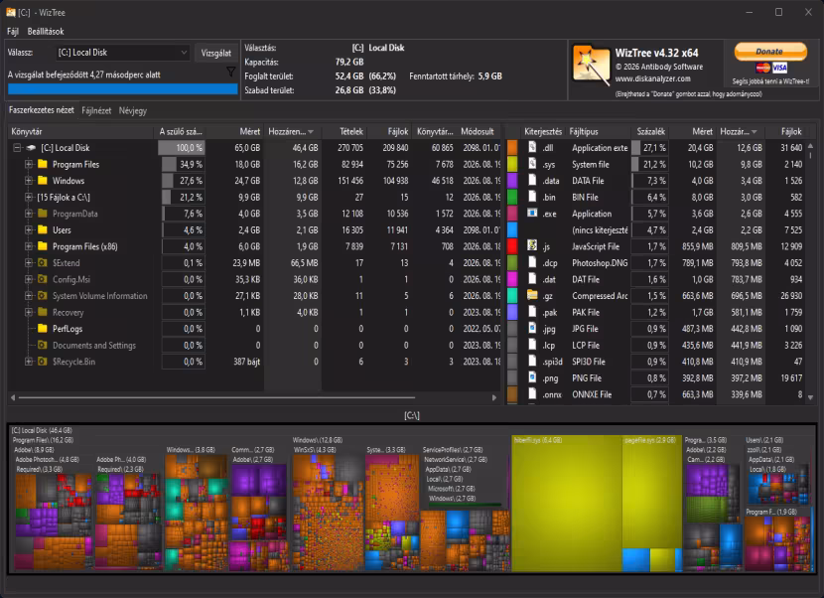Screen dimensions: 824x598
Task: Collapse the [C:] Local Disk tree node
Action: pos(17,148)
